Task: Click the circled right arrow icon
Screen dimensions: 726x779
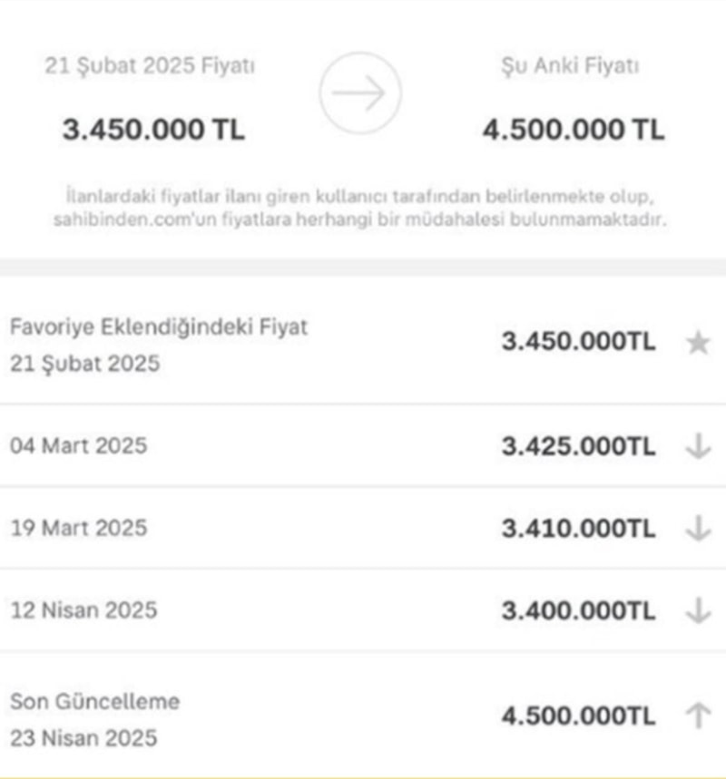Action: [359, 94]
